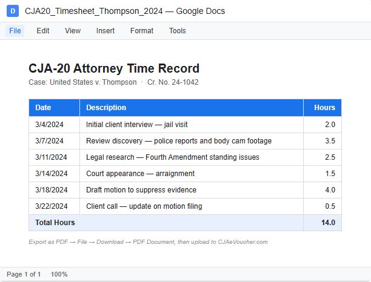Select the 0.5 hours cell

pyautogui.click(x=323, y=206)
